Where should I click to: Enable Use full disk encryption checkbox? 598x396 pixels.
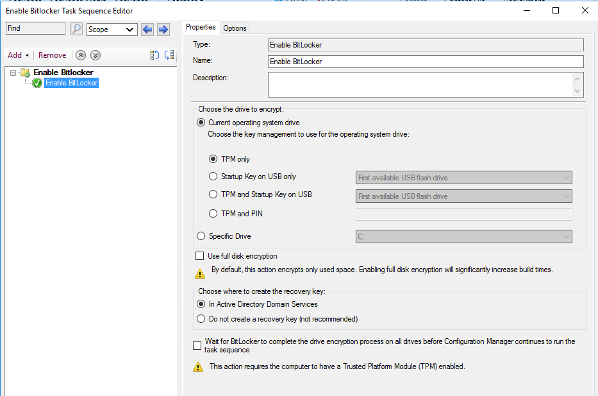(x=199, y=256)
